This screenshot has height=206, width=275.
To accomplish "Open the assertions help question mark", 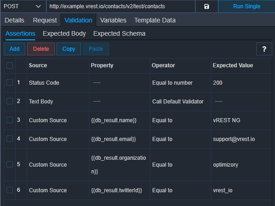I will click(x=264, y=49).
